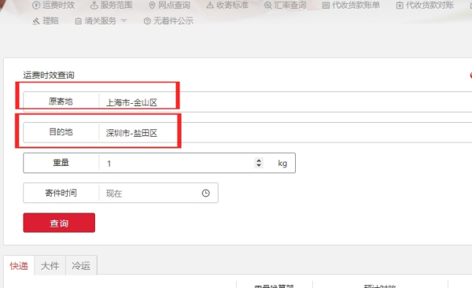
Task: Click the warning triangle icon beside 收寄标准
Action: (210, 6)
